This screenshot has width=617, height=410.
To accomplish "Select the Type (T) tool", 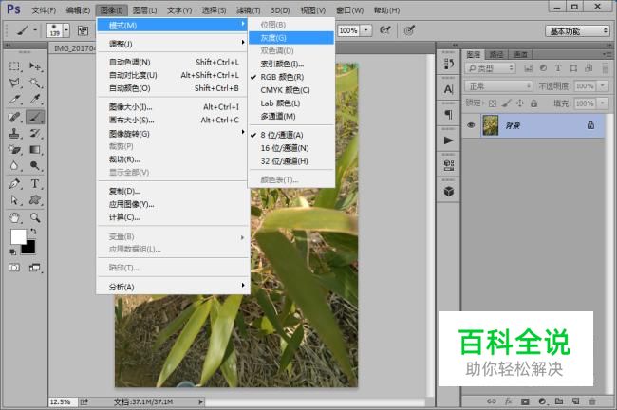I will (35, 183).
